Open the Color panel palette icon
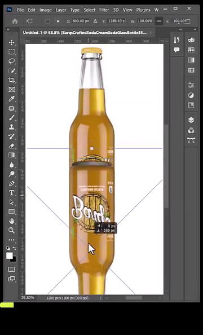This screenshot has width=203, height=335. coord(191,40)
